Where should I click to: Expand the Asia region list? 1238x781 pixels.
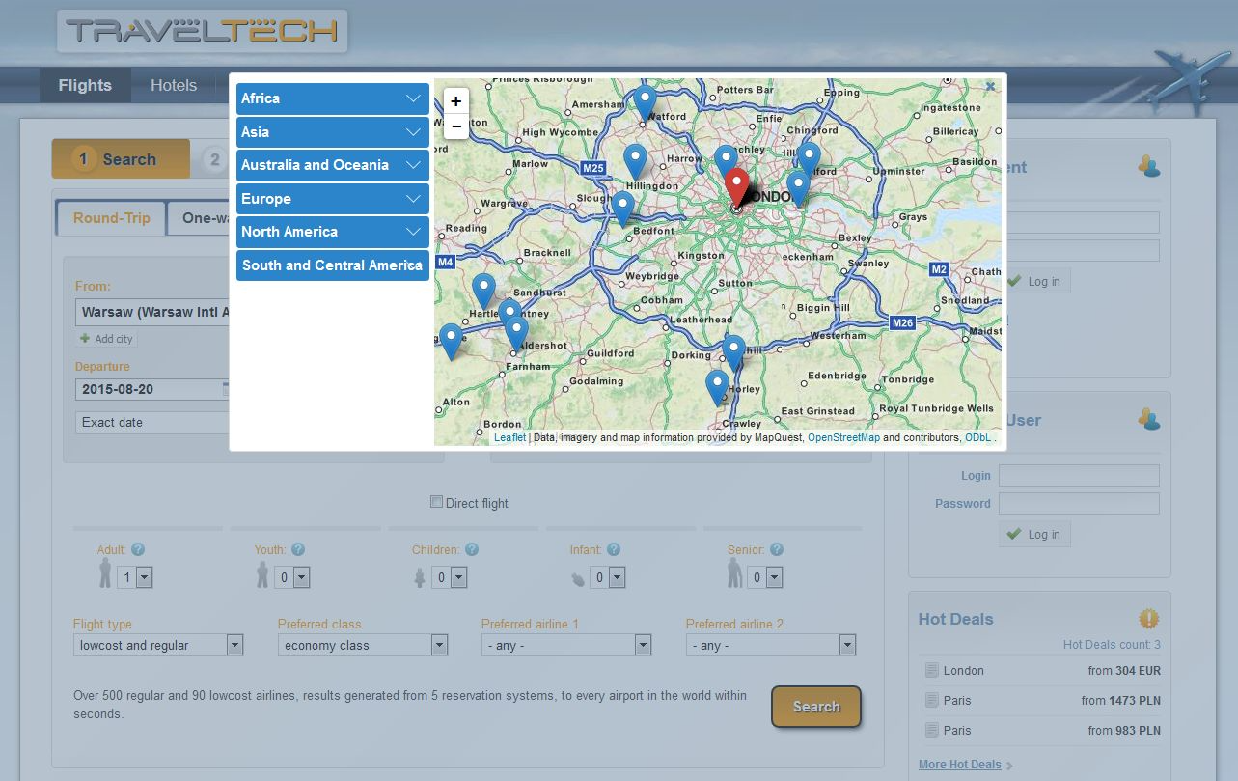(333, 132)
